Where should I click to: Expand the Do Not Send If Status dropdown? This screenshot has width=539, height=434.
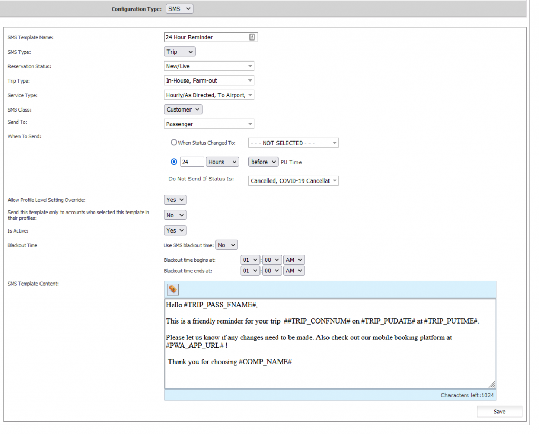click(x=293, y=181)
